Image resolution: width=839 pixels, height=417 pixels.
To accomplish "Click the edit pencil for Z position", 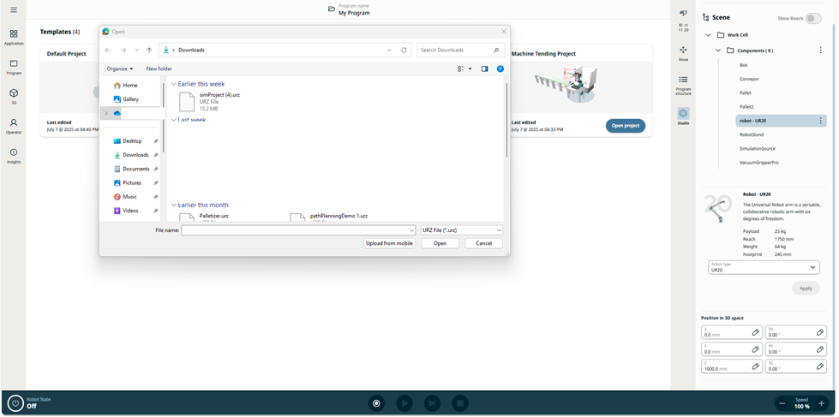I will (x=755, y=366).
